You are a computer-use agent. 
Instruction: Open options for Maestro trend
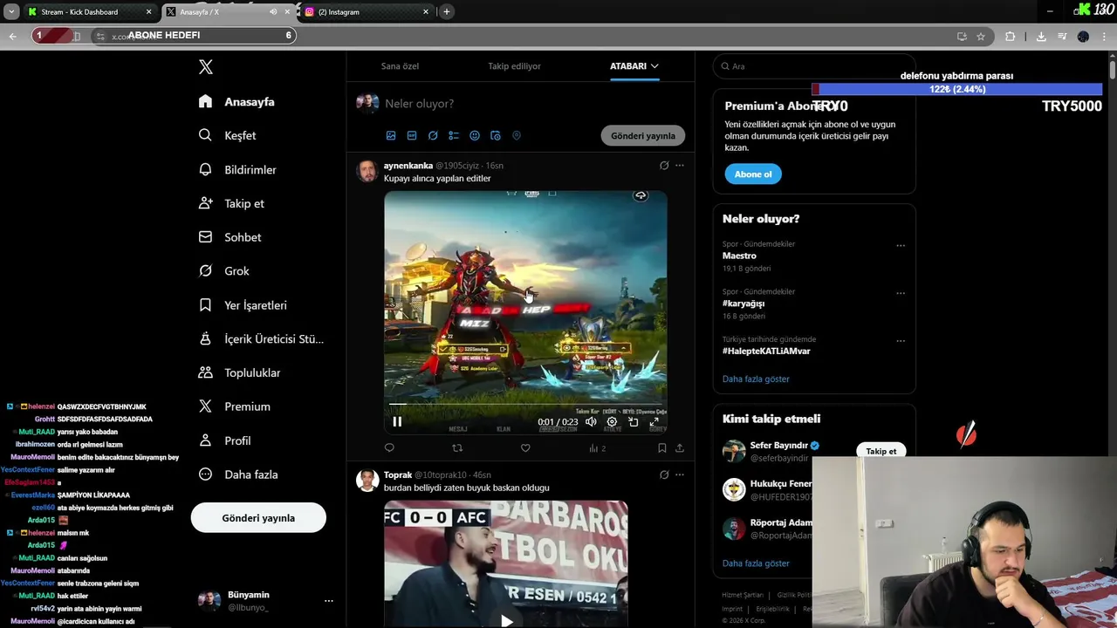click(x=901, y=246)
